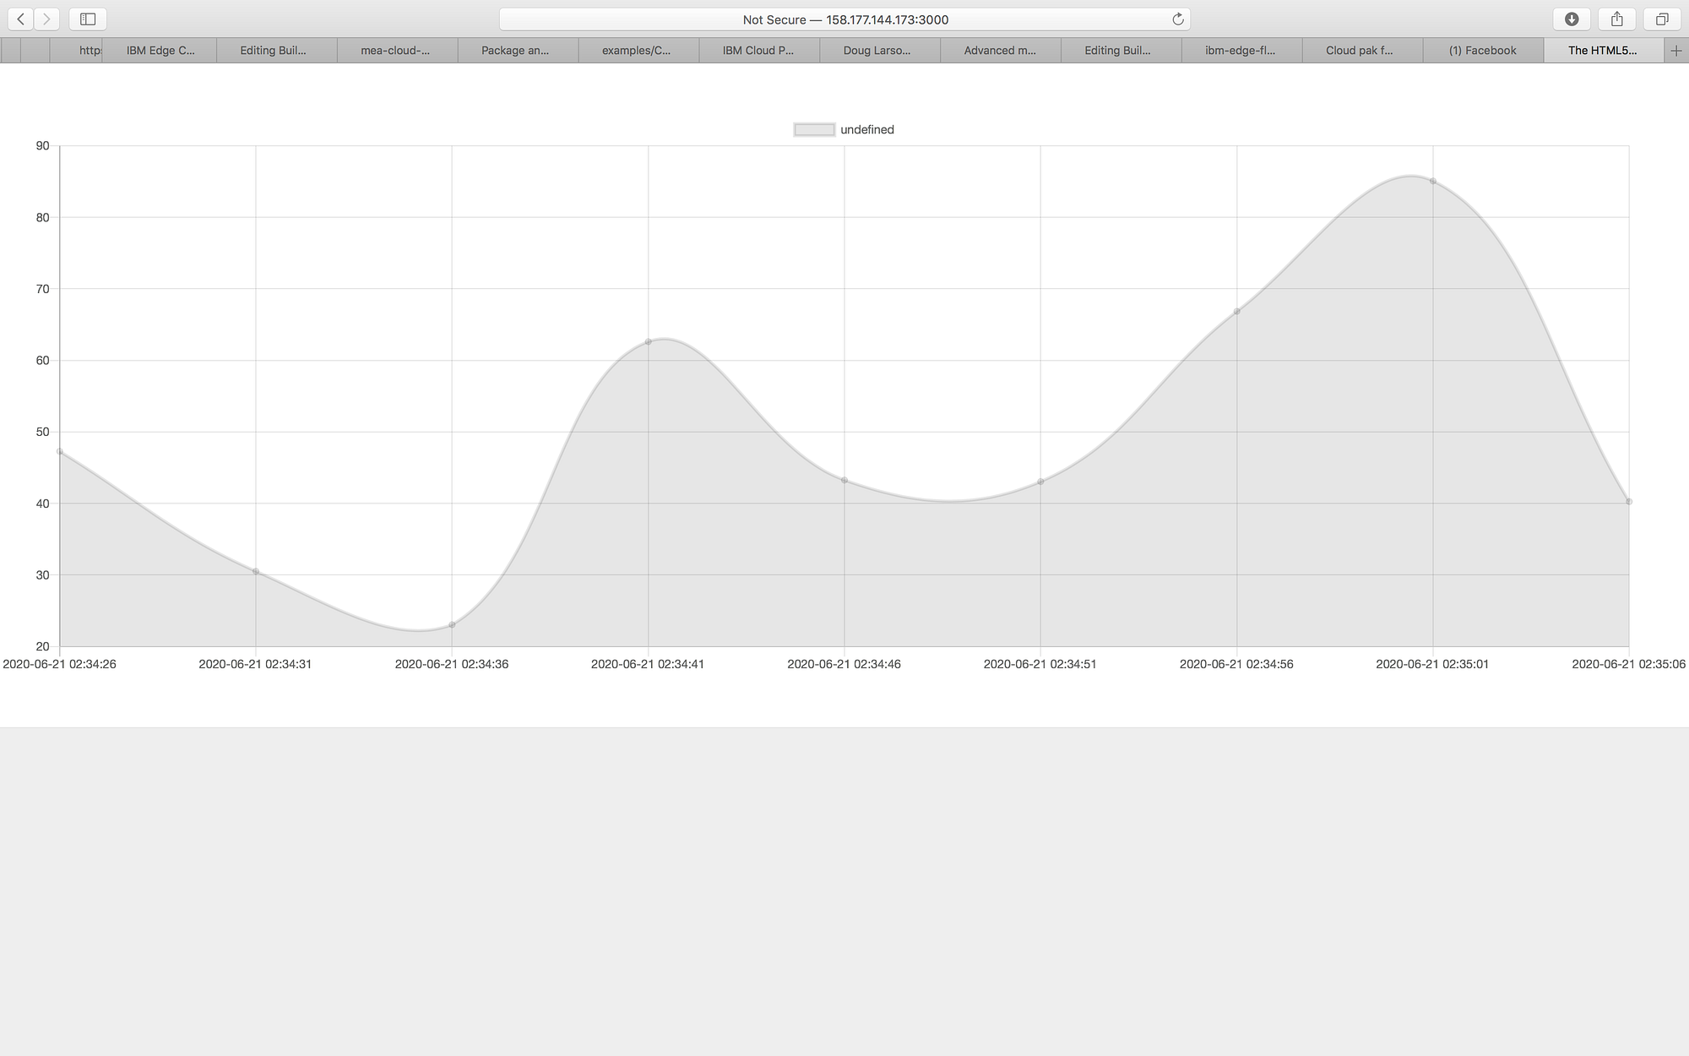Click the forward navigation arrow
This screenshot has height=1056, width=1689.
pyautogui.click(x=49, y=19)
